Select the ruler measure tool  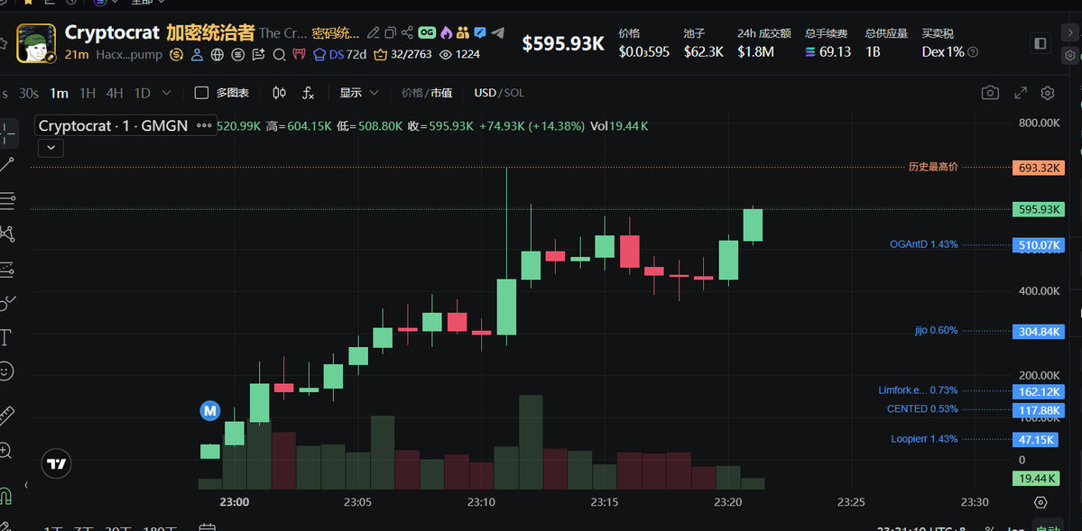point(5,416)
